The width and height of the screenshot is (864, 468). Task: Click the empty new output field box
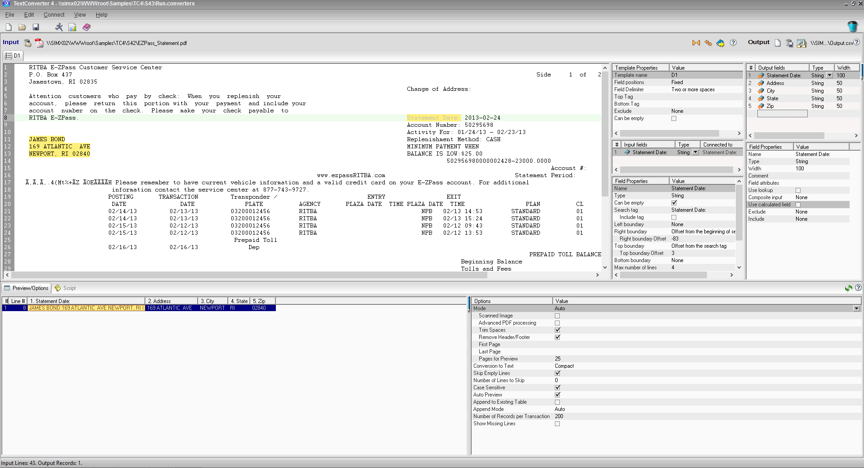click(782, 114)
